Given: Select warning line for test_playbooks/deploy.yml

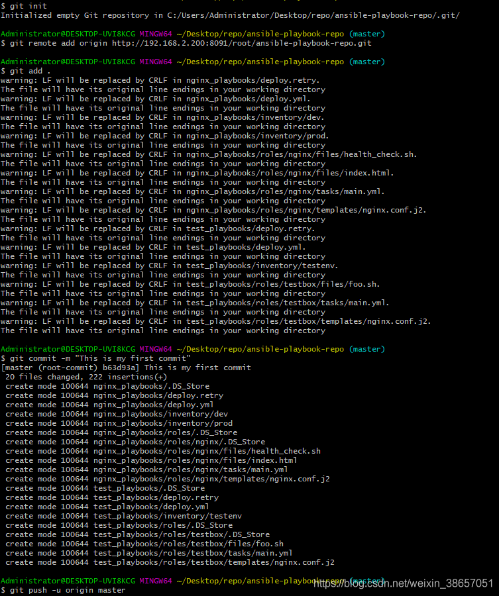Looking at the screenshot, I should (153, 247).
